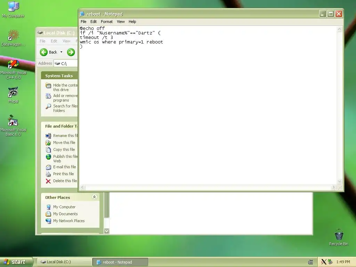Minimize the reboot - Notepad window
This screenshot has height=267, width=356.
click(323, 14)
